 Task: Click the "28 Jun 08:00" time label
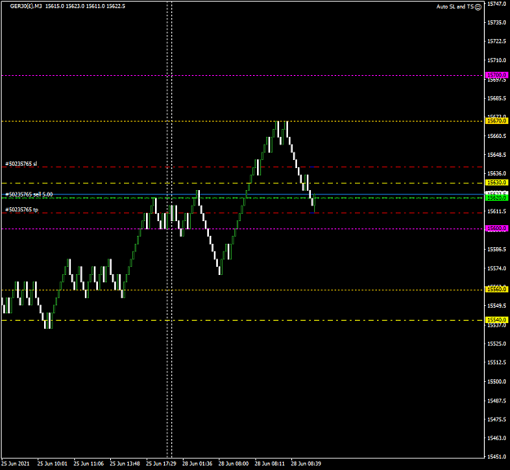tap(233, 463)
